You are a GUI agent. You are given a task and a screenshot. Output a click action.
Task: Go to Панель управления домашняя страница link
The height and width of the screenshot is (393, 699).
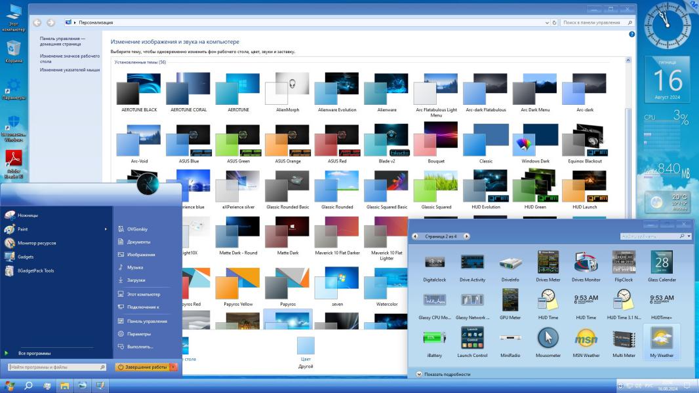pos(62,41)
